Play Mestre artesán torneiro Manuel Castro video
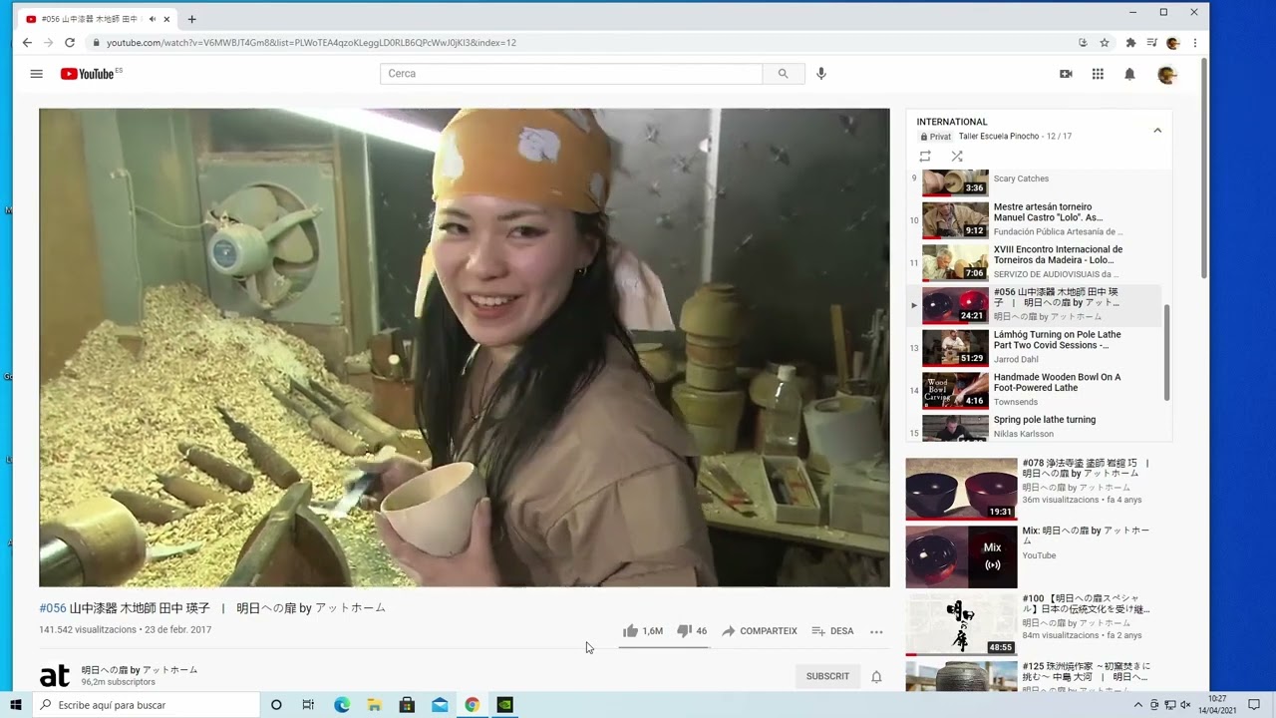This screenshot has height=718, width=1276. [x=1036, y=219]
